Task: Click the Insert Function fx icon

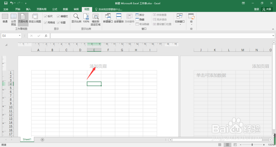Action: [46, 36]
